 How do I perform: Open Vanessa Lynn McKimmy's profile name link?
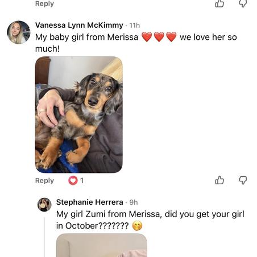(79, 25)
